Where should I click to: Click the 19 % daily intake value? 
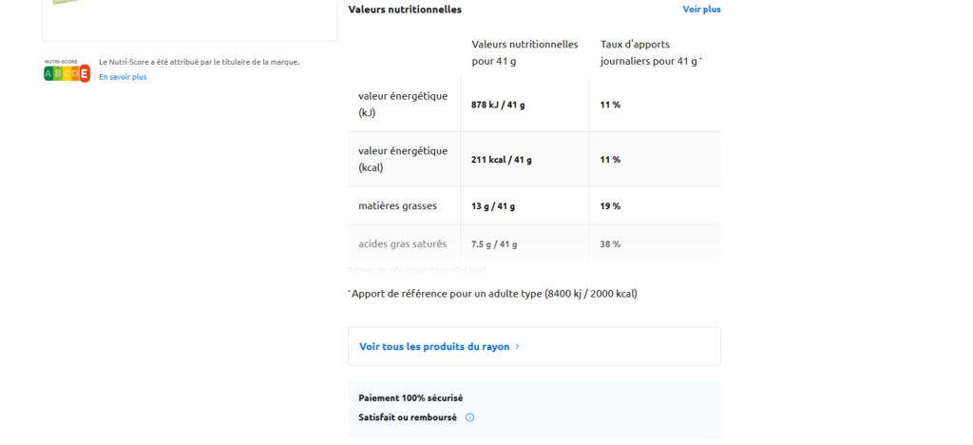coord(610,206)
